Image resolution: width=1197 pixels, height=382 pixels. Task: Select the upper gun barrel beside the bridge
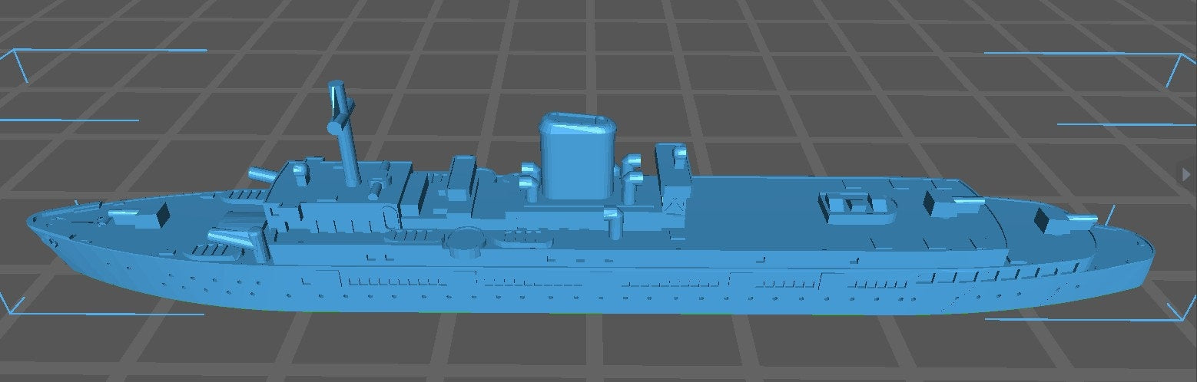coord(260,175)
